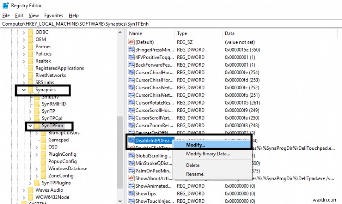Click the (Default) string value icon
This screenshot has height=204, width=342.
coord(131,42)
